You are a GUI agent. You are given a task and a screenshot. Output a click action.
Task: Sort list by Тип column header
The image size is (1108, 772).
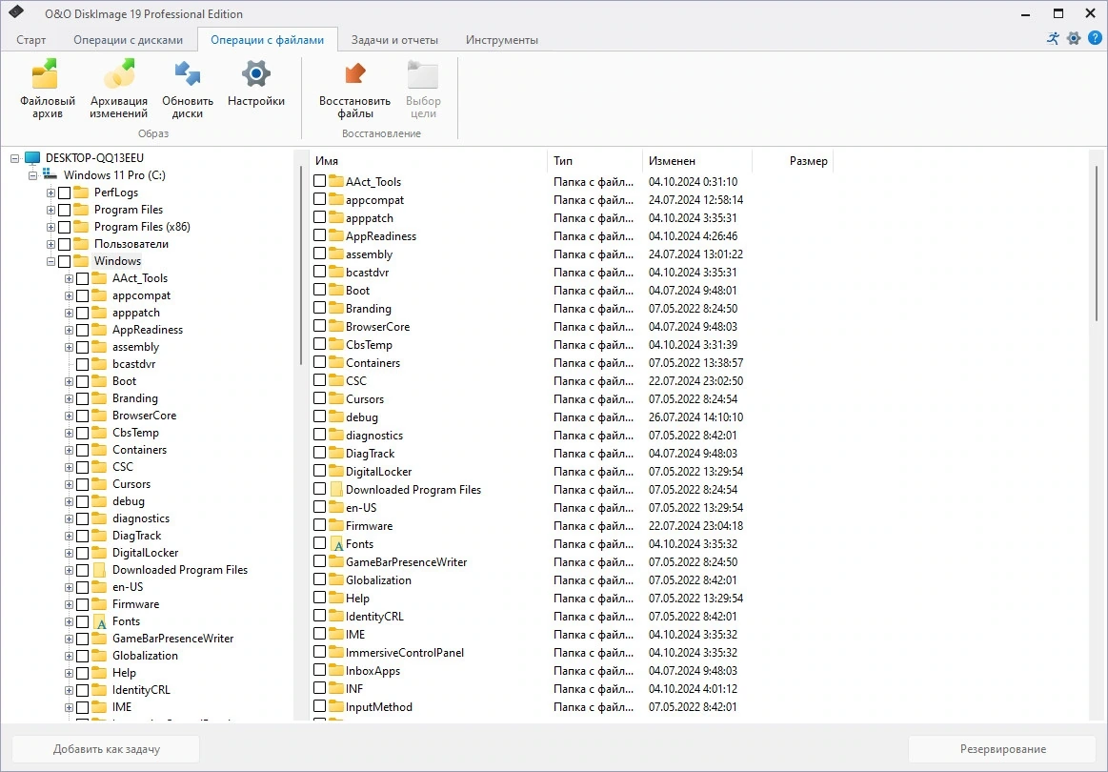[x=595, y=161]
